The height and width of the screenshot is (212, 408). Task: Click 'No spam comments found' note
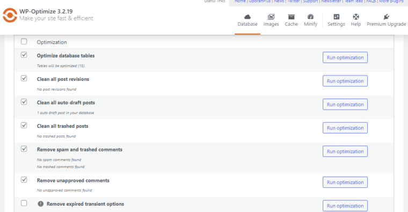pos(59,160)
